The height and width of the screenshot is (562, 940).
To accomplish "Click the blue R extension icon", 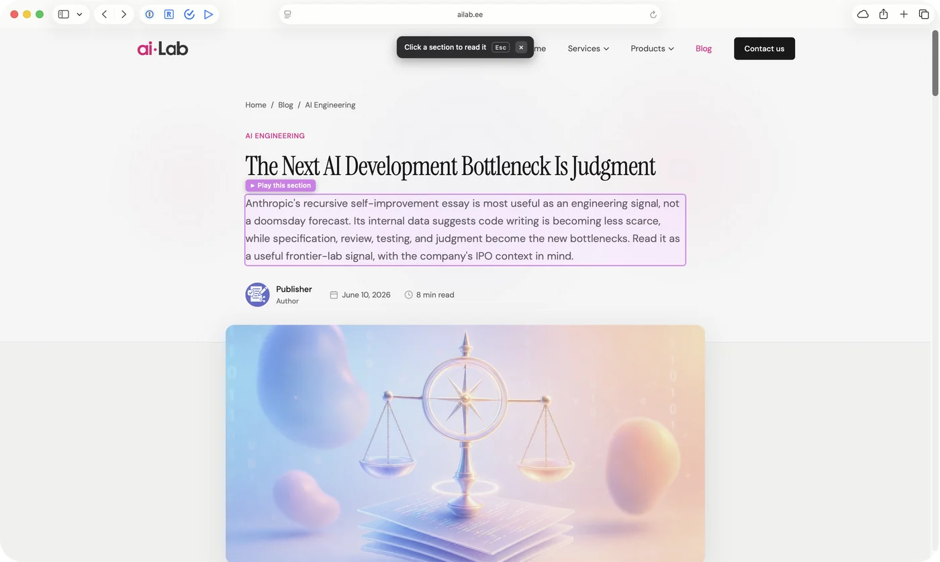I will [x=169, y=14].
